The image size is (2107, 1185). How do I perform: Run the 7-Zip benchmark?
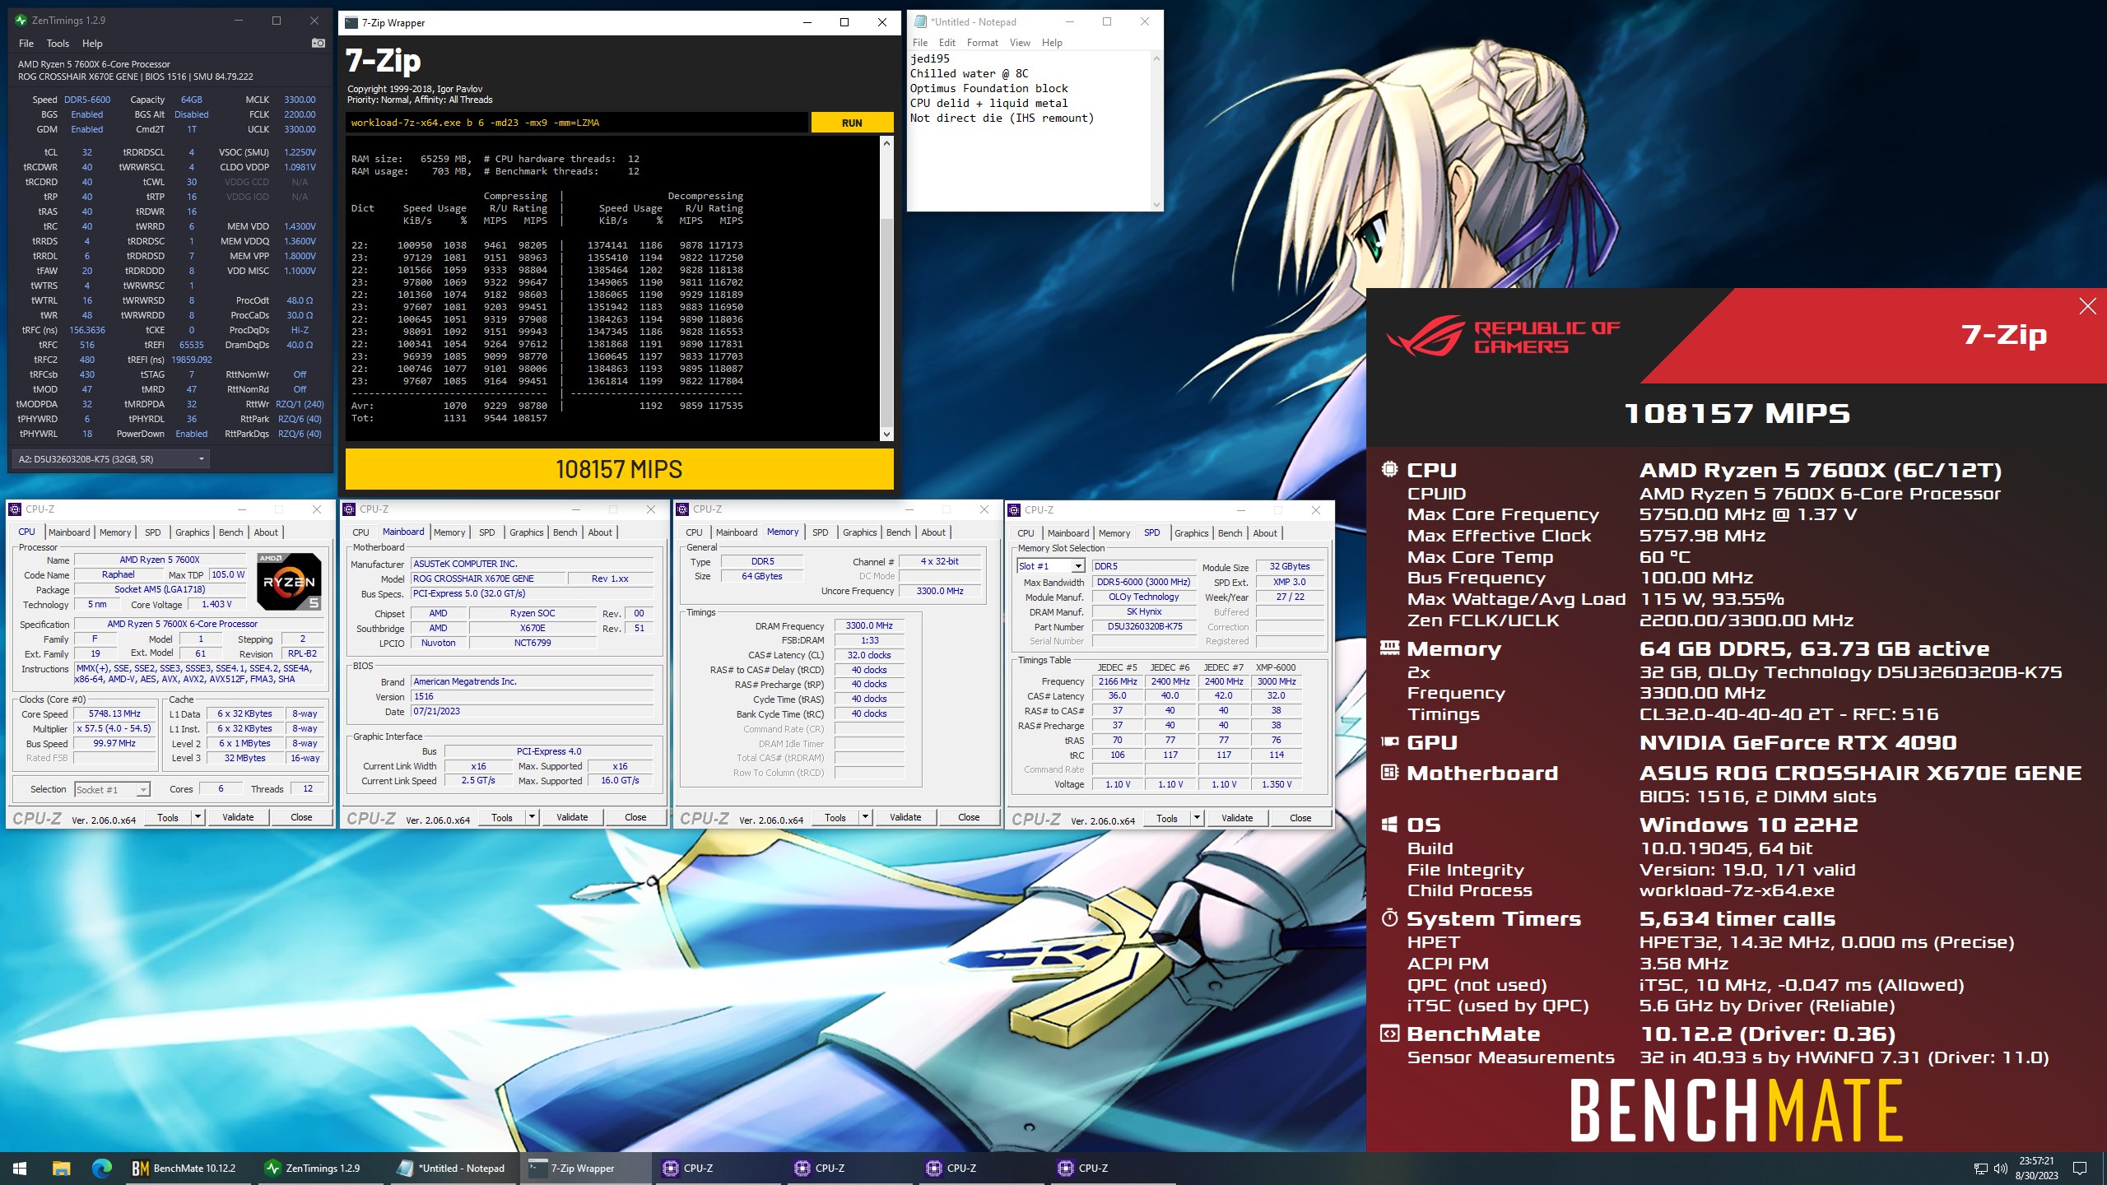(x=852, y=123)
